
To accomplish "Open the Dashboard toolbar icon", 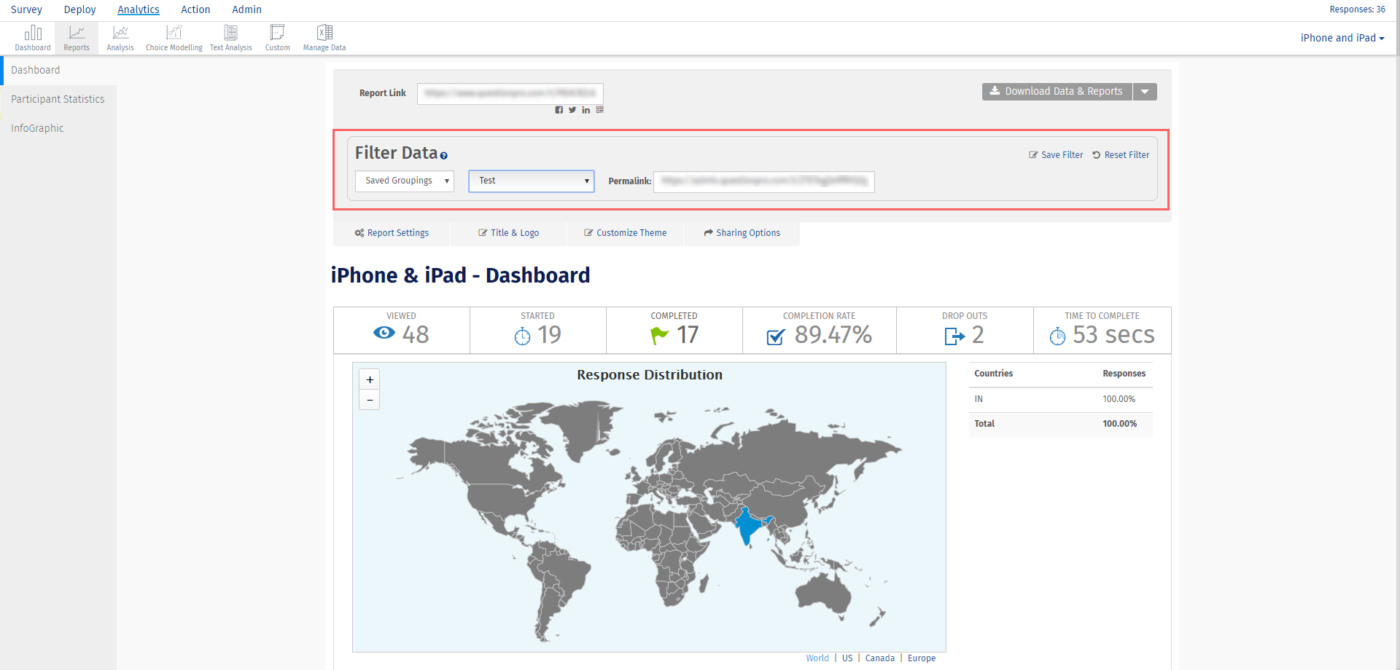I will point(33,38).
